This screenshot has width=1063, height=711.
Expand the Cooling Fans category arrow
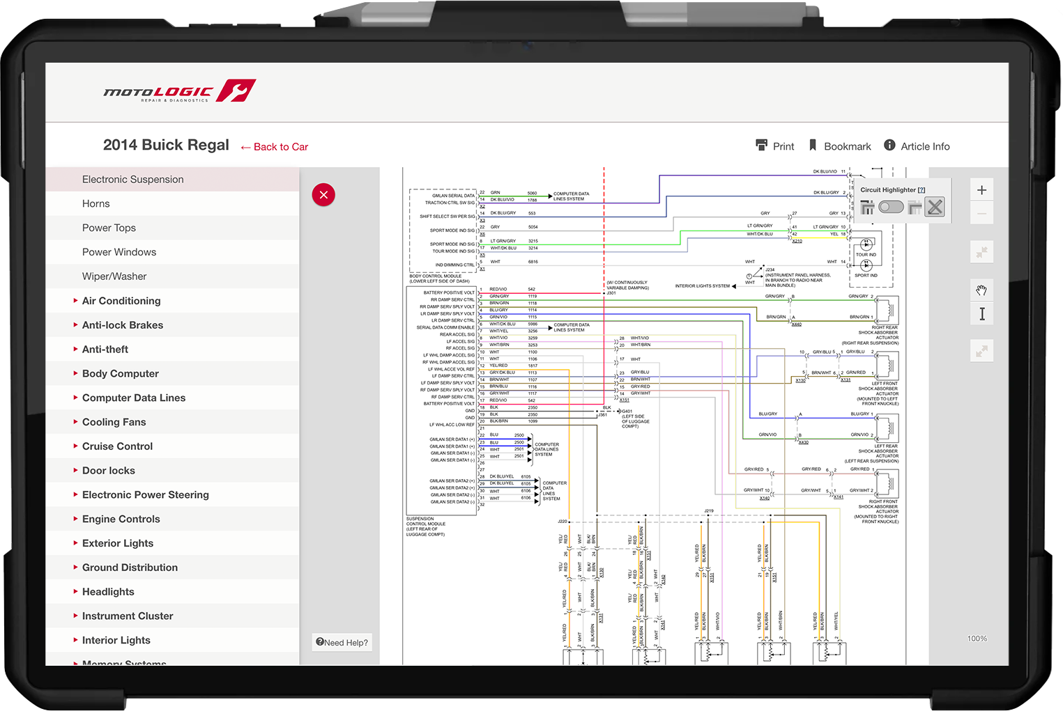pyautogui.click(x=75, y=422)
